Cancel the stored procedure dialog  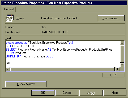pyautogui.click(x=67, y=93)
